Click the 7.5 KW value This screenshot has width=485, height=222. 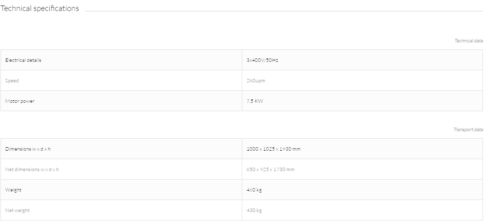point(255,101)
